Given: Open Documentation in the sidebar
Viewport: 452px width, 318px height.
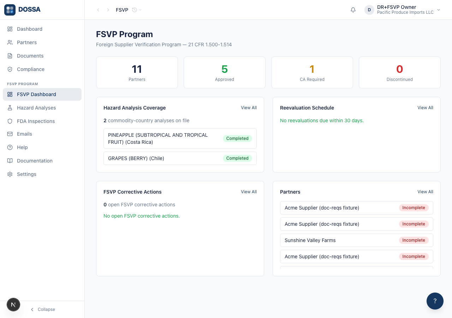Looking at the screenshot, I should pyautogui.click(x=42, y=161).
